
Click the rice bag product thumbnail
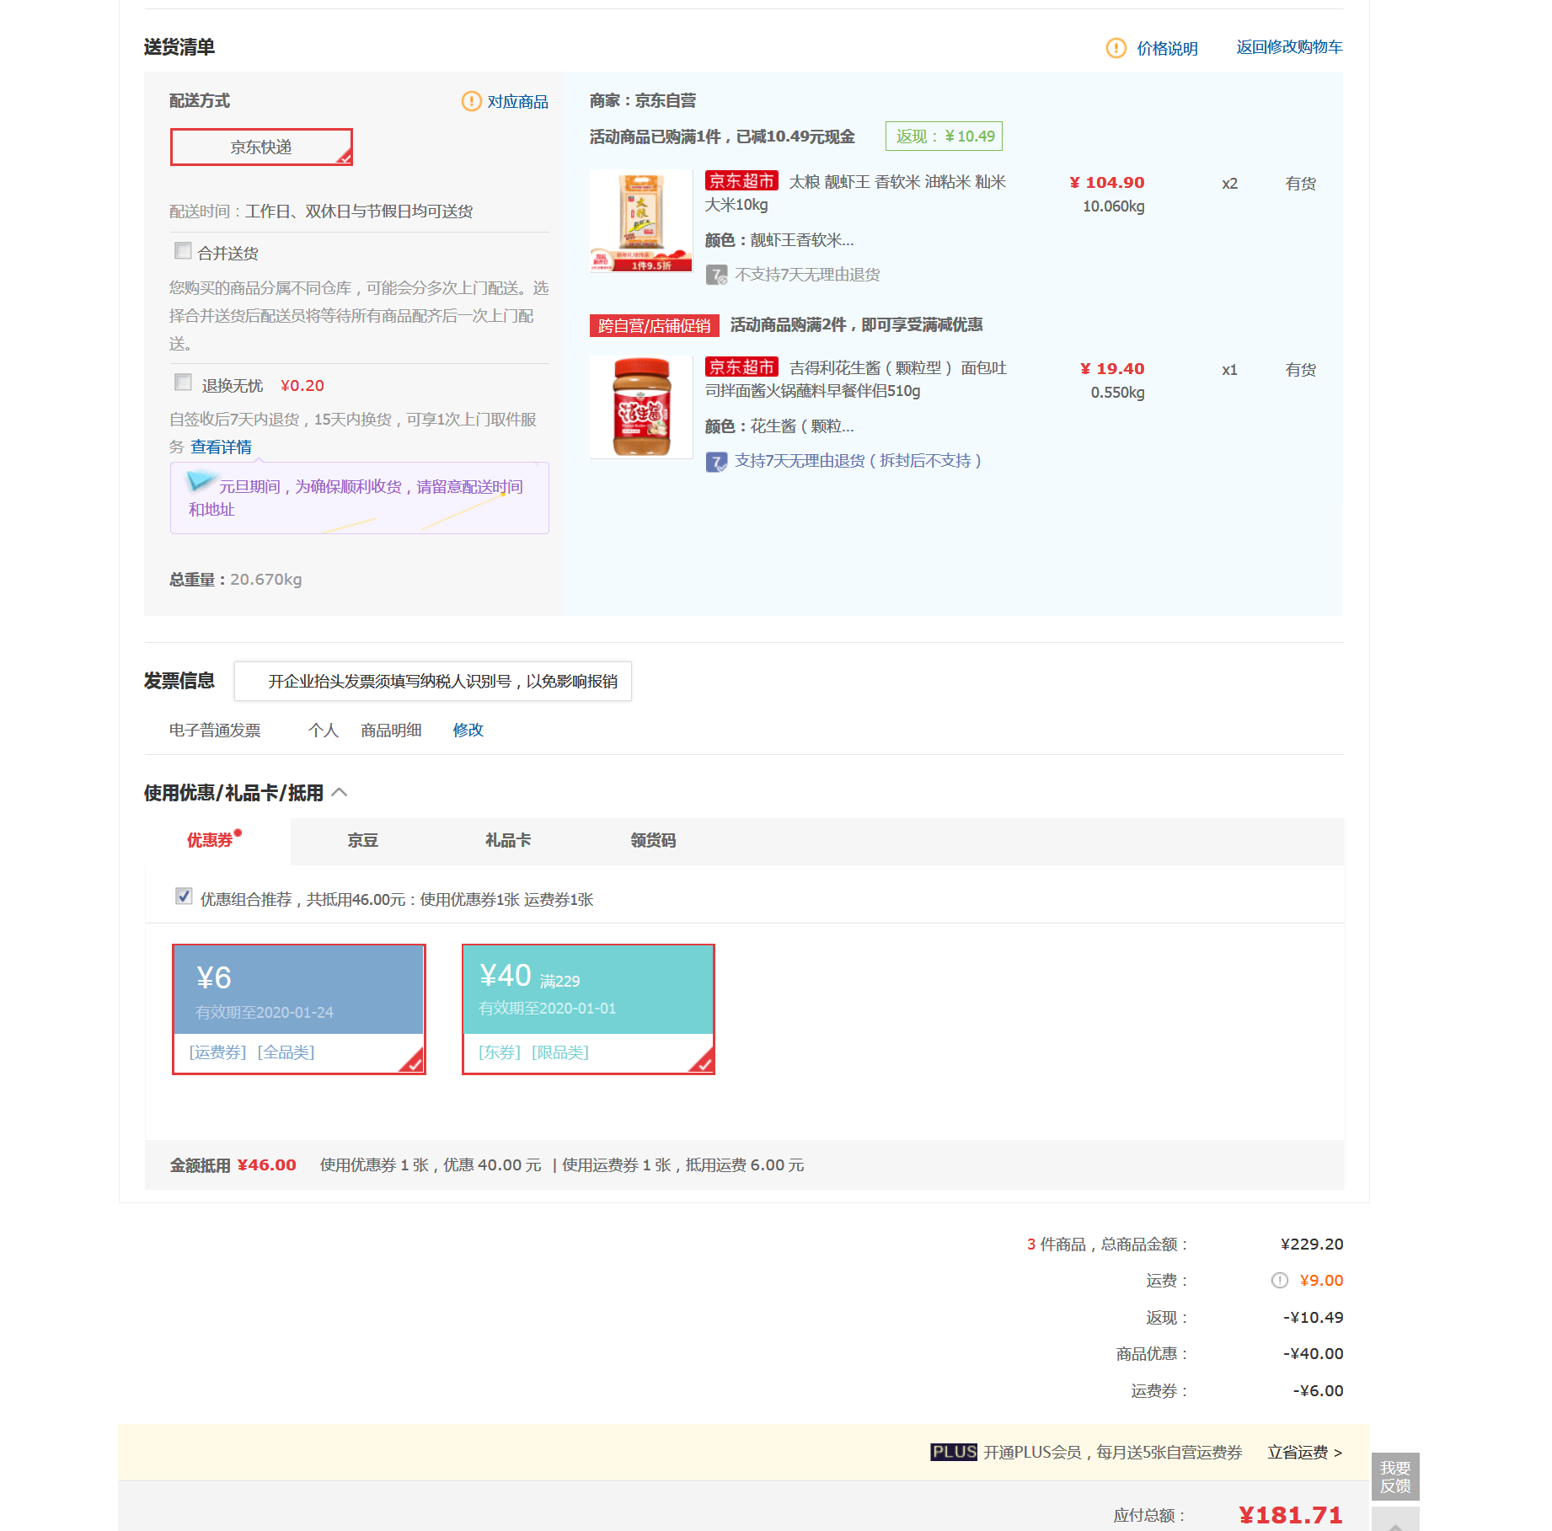pyautogui.click(x=641, y=222)
